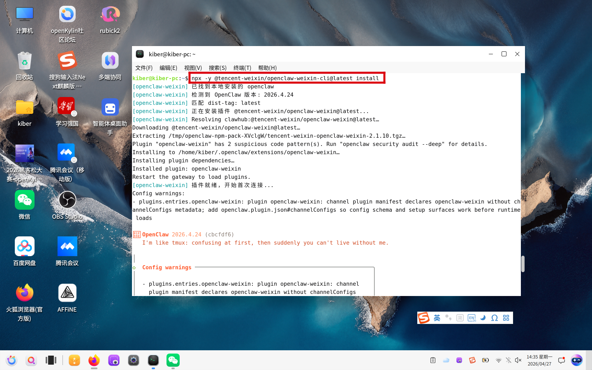Toggle the 简 simplified/traditional switch
Viewport: 592px width, 370px height.
(460, 318)
